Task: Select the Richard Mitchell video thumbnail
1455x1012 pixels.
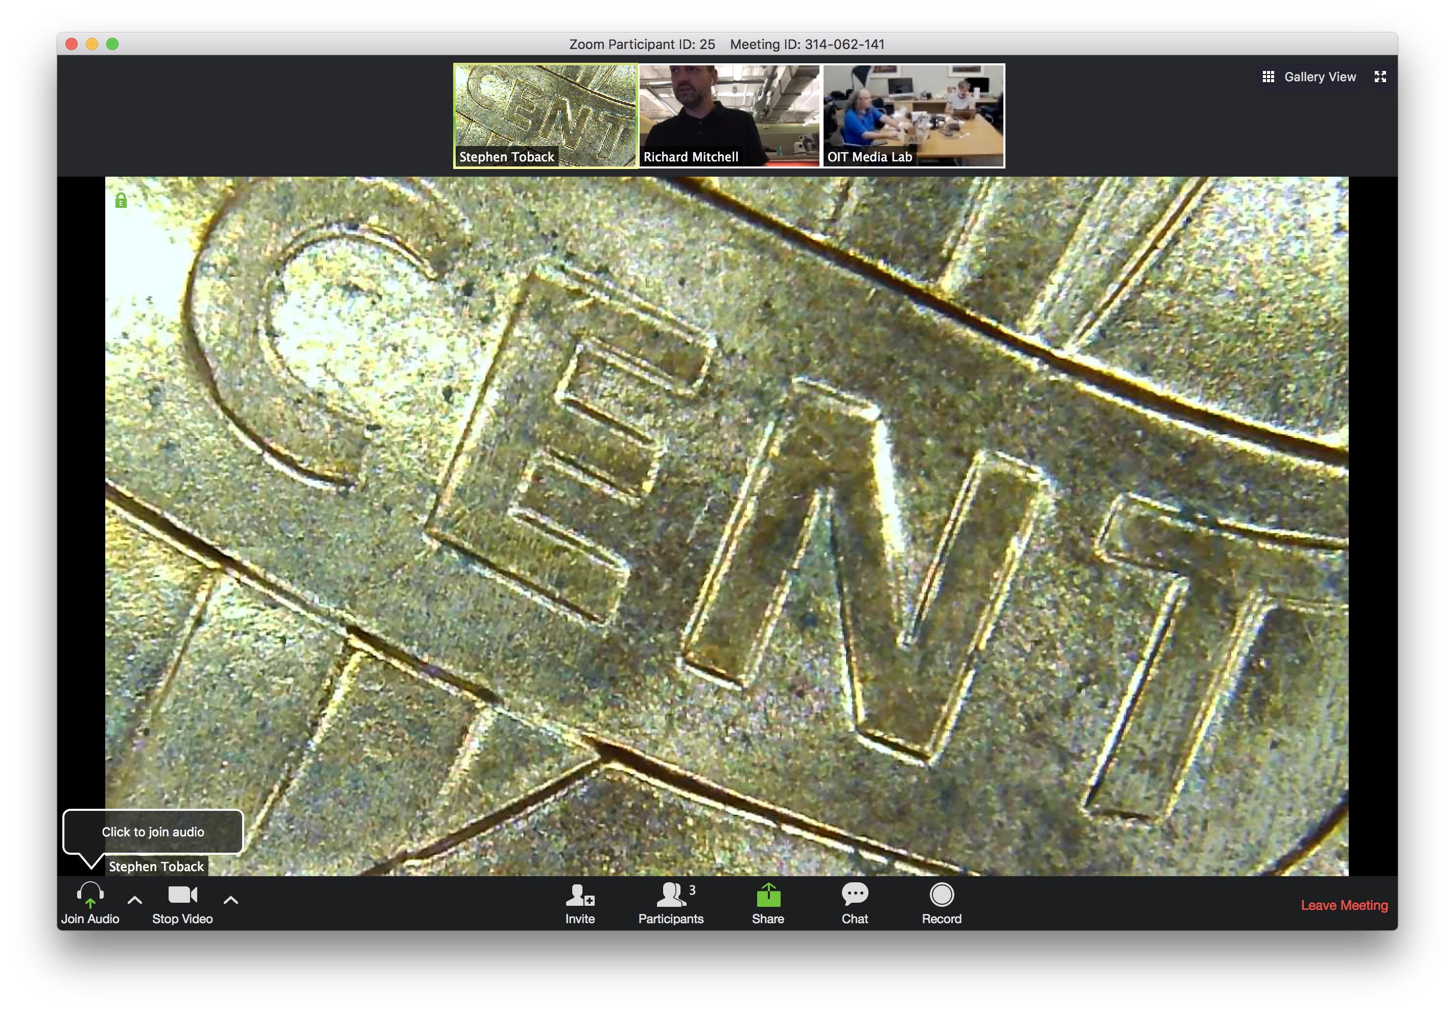Action: pyautogui.click(x=729, y=115)
